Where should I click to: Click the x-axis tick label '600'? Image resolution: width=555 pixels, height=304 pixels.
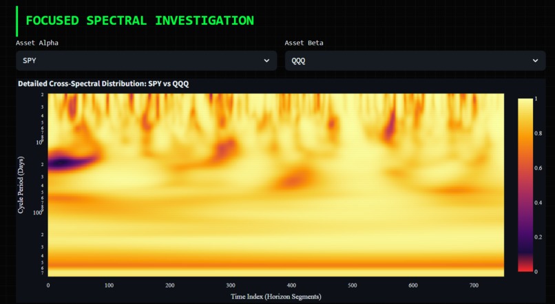413,285
